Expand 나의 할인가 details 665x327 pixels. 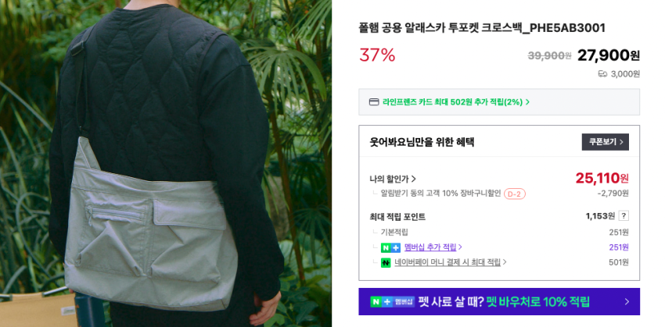pyautogui.click(x=392, y=179)
